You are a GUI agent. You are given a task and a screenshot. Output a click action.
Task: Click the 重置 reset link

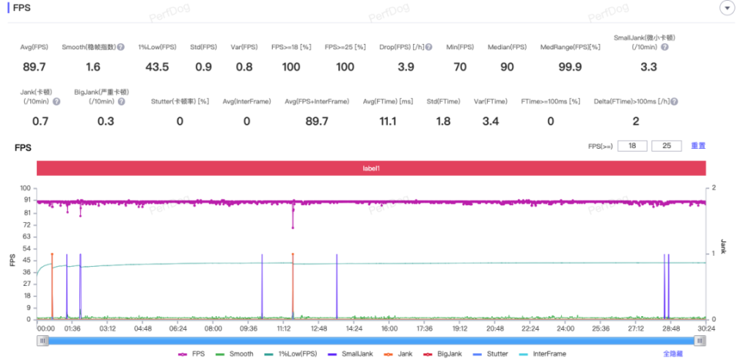pyautogui.click(x=698, y=146)
